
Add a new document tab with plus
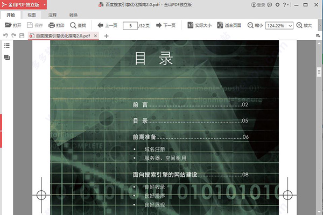tap(106, 36)
